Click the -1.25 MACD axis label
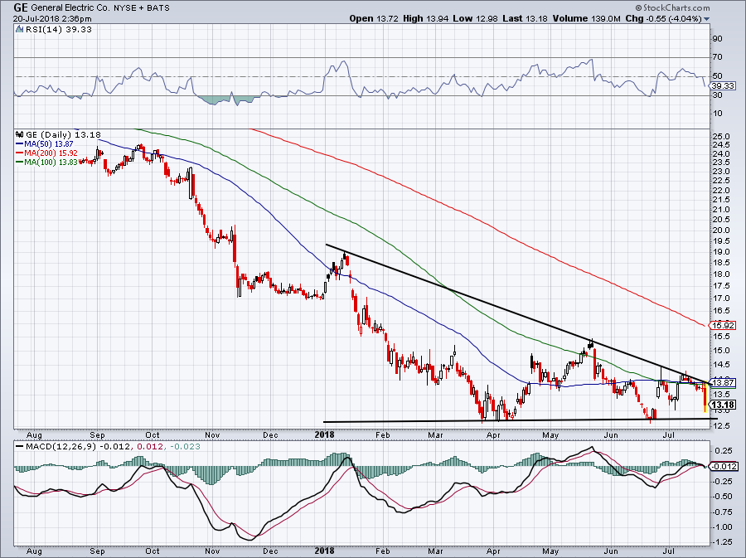The height and width of the screenshot is (558, 746). tap(723, 542)
